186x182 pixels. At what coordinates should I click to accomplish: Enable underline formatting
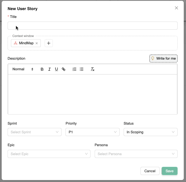tap(56, 69)
